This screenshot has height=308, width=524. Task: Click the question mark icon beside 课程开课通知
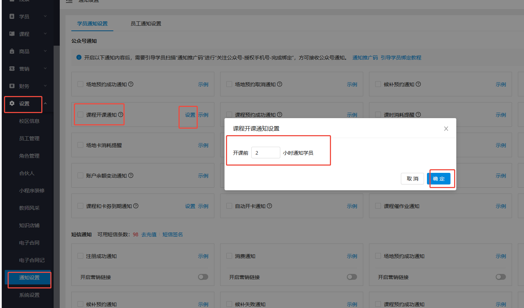(120, 114)
